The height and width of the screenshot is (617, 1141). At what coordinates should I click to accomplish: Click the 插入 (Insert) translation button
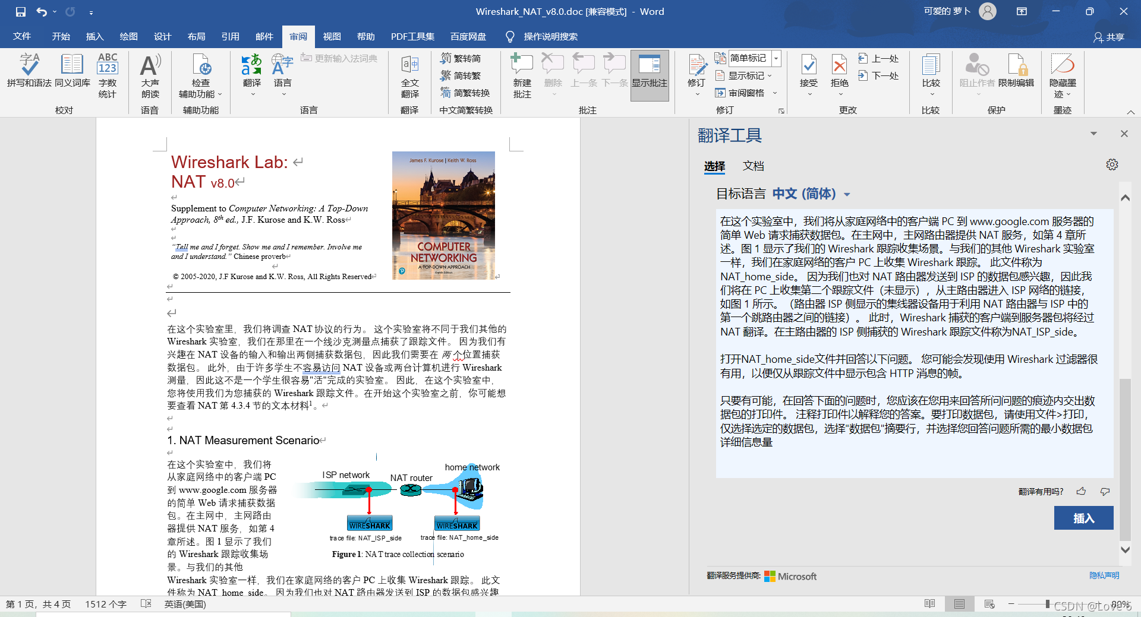1083,518
